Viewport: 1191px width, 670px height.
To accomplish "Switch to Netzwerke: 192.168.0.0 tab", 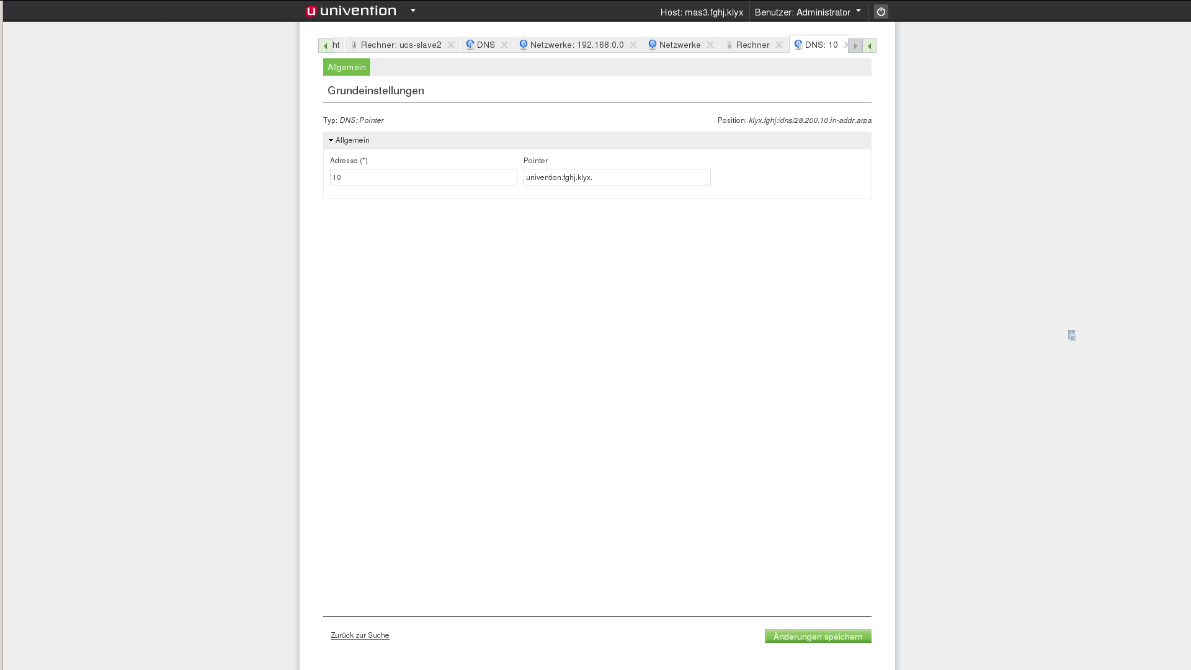I will pyautogui.click(x=576, y=45).
